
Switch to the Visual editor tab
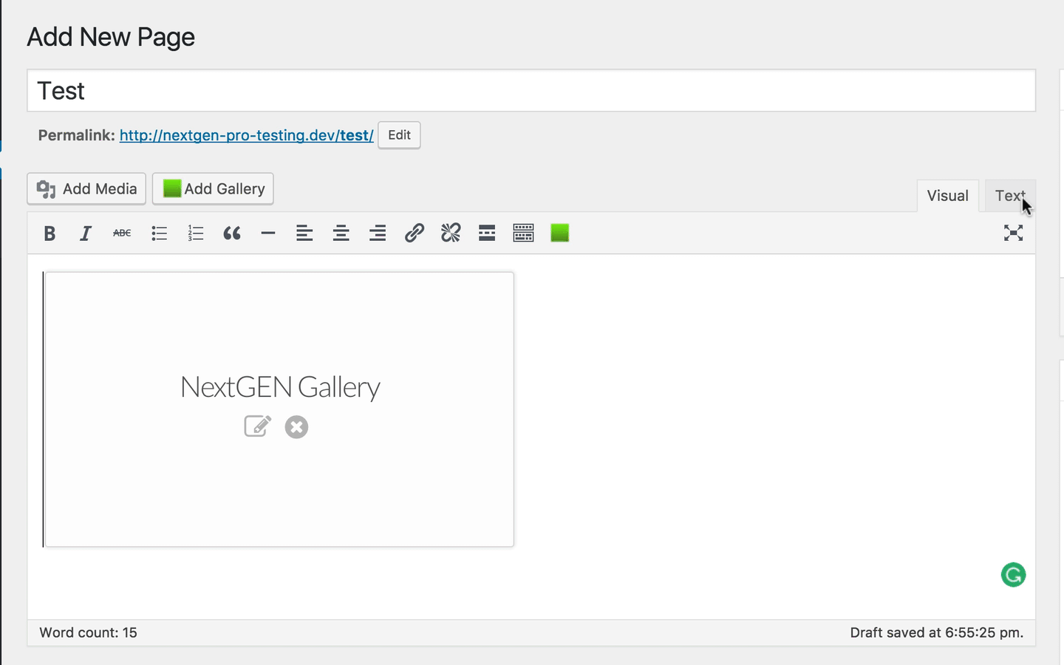947,196
